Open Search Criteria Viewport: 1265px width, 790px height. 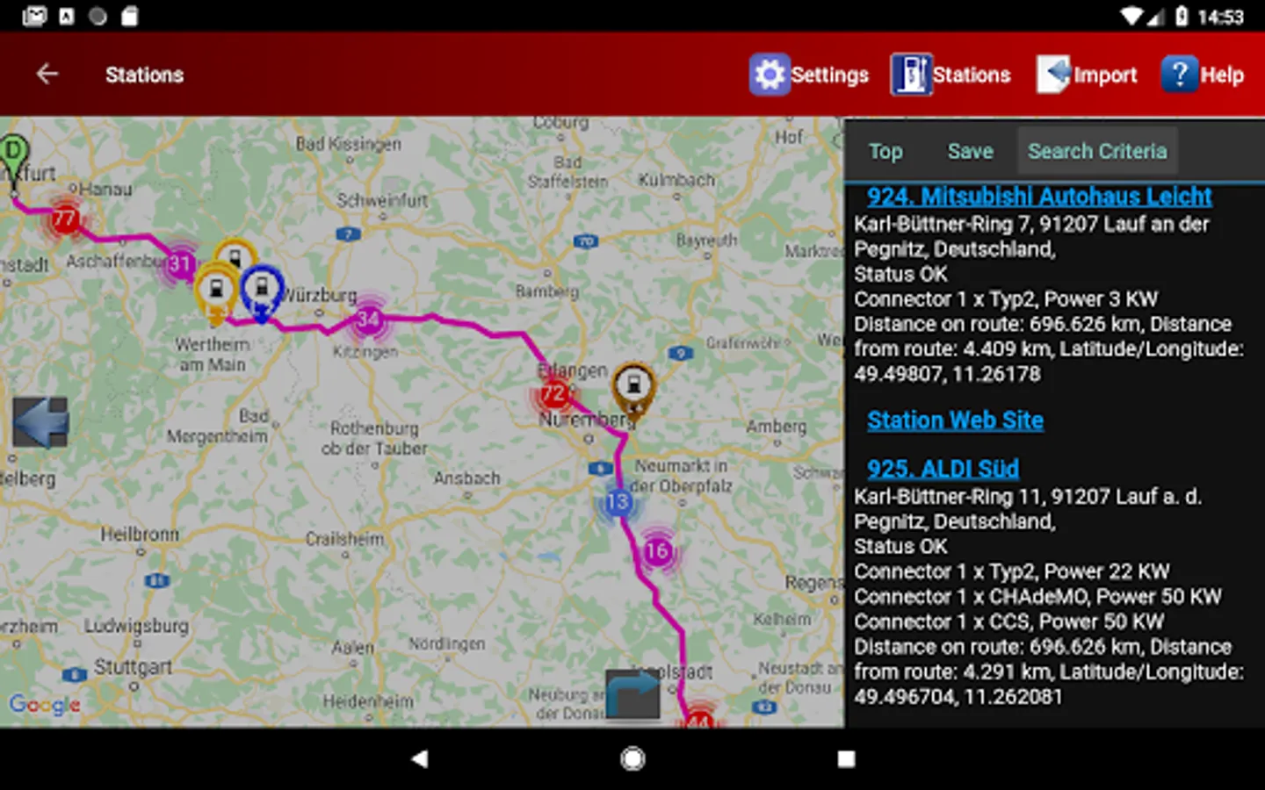point(1097,151)
